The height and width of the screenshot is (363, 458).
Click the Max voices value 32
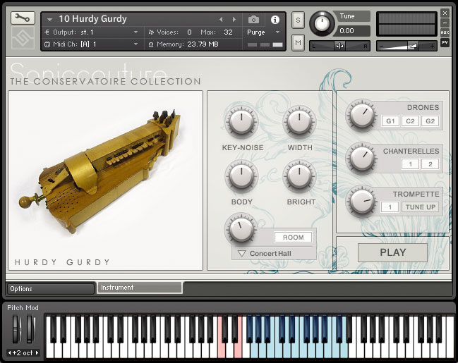coord(228,32)
